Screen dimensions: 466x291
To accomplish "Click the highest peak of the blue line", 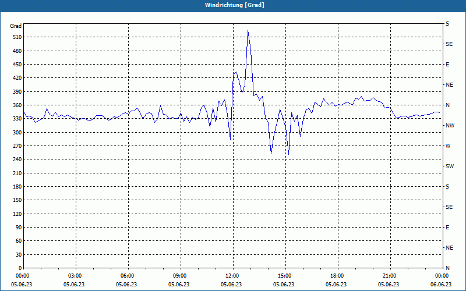I will click(x=248, y=30).
